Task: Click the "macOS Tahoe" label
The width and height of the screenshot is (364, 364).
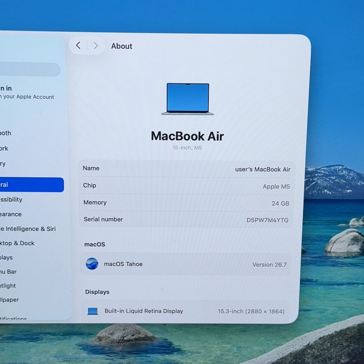Action: click(123, 264)
